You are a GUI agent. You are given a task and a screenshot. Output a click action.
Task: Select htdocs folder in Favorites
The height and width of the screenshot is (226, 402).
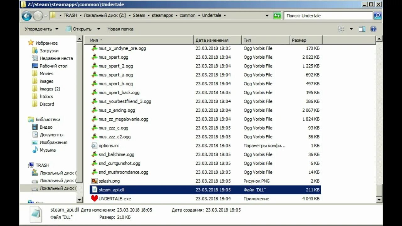[x=46, y=96]
